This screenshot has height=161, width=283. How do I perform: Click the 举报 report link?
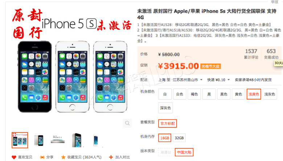(275, 2)
